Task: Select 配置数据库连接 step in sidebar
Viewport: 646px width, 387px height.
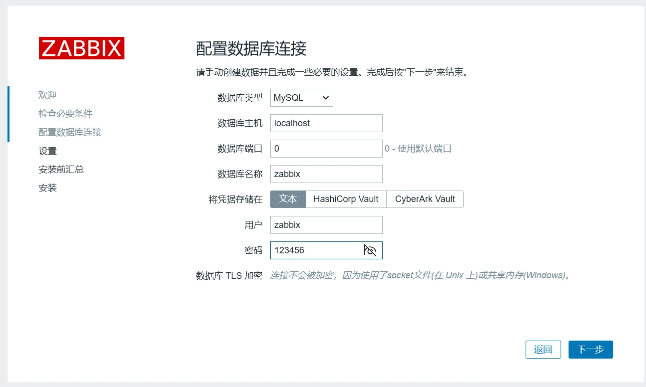Action: coord(70,132)
